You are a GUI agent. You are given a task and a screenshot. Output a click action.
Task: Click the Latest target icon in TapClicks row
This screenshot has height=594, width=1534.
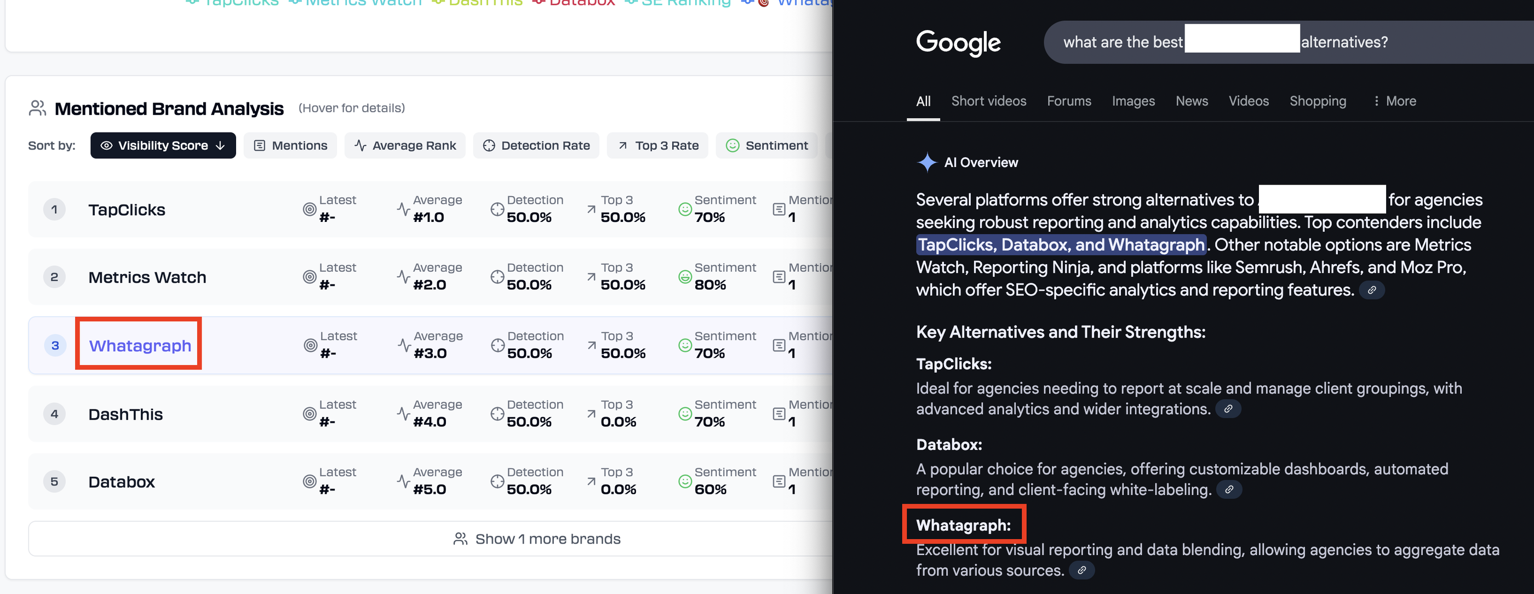click(309, 209)
